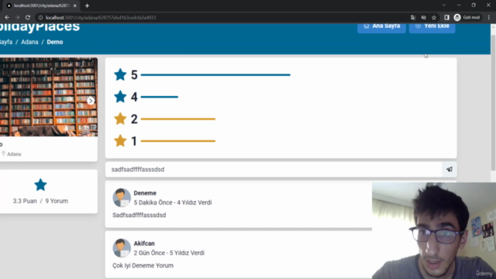Select the blue 4-star rating icon
496x279 pixels.
tap(120, 97)
